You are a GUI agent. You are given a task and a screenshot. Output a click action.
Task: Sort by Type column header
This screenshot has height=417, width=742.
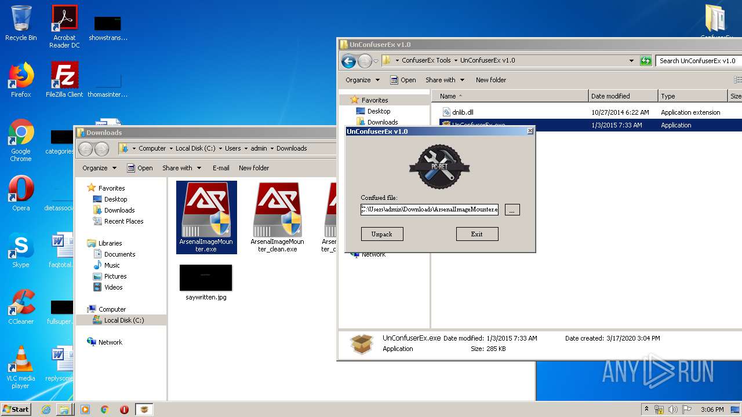[693, 96]
